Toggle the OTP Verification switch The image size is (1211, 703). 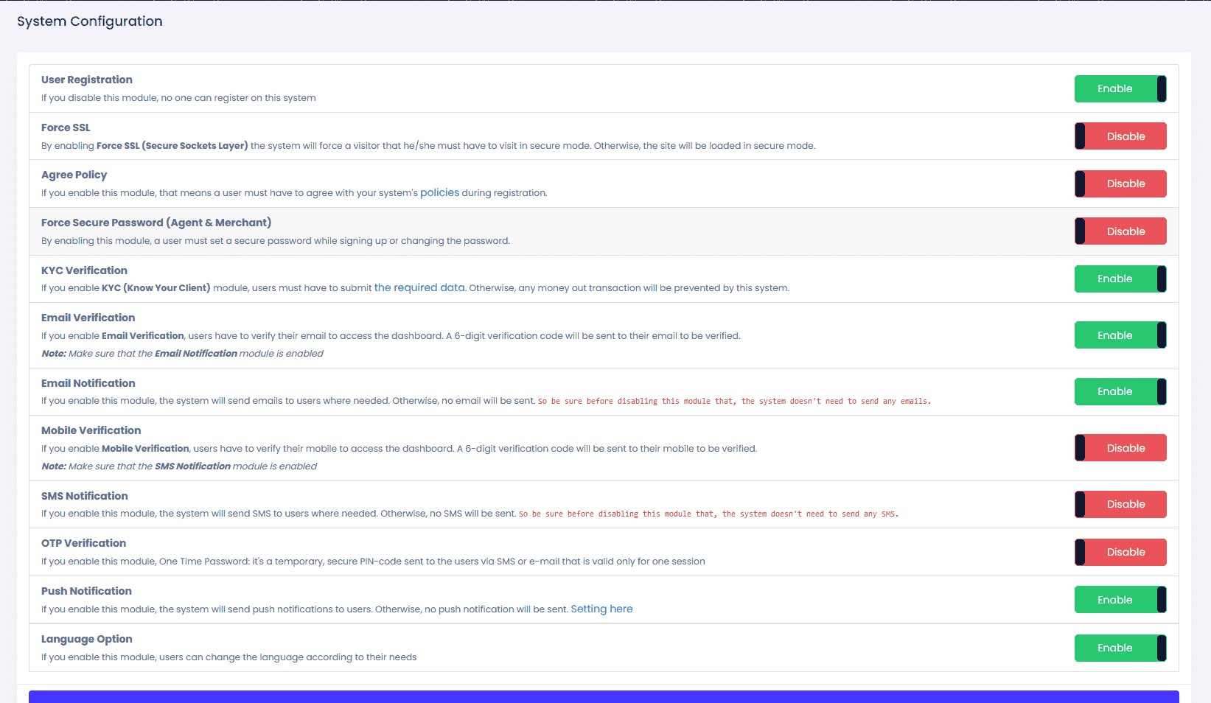[1120, 552]
